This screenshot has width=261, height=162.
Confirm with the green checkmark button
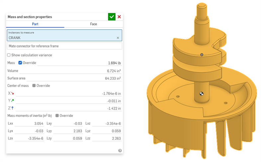pyautogui.click(x=112, y=17)
